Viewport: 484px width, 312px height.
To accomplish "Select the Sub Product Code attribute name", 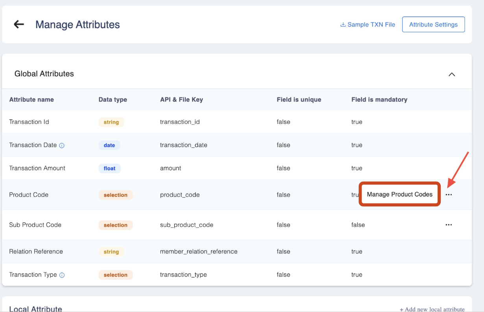I will point(35,225).
